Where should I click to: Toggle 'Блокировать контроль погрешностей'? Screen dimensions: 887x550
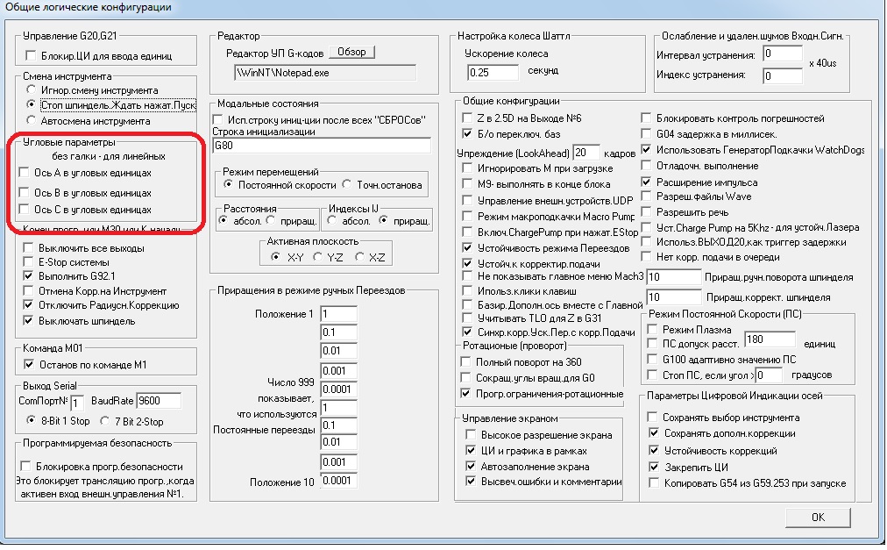coord(646,118)
